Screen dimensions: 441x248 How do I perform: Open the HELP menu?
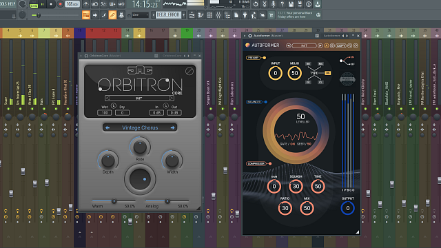point(11,4)
